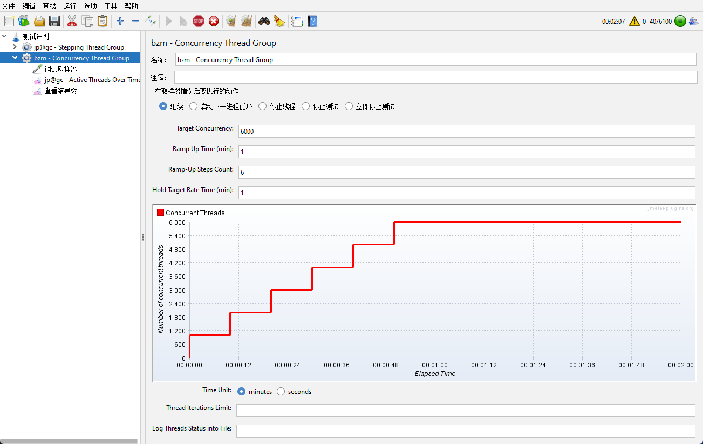Click Start no pauses icon

coord(183,21)
